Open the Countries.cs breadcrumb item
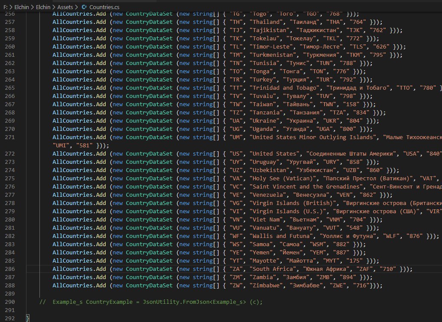Screen dimensions: 442x322 (104, 7)
